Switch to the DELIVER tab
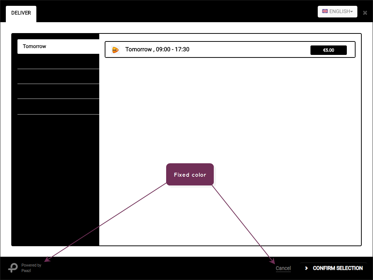 pos(21,13)
